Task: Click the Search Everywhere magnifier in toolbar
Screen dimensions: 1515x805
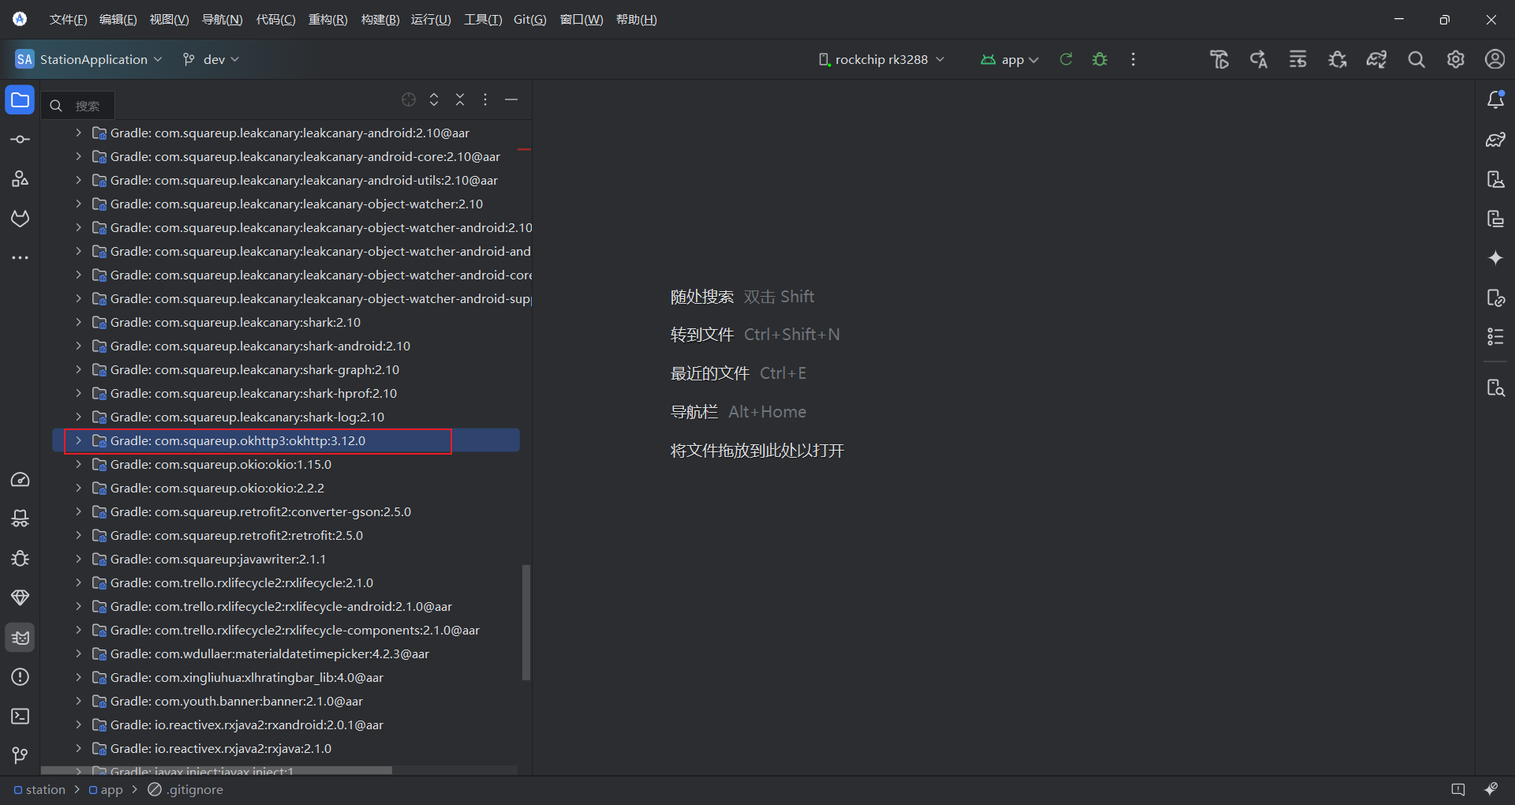Action: [1416, 59]
